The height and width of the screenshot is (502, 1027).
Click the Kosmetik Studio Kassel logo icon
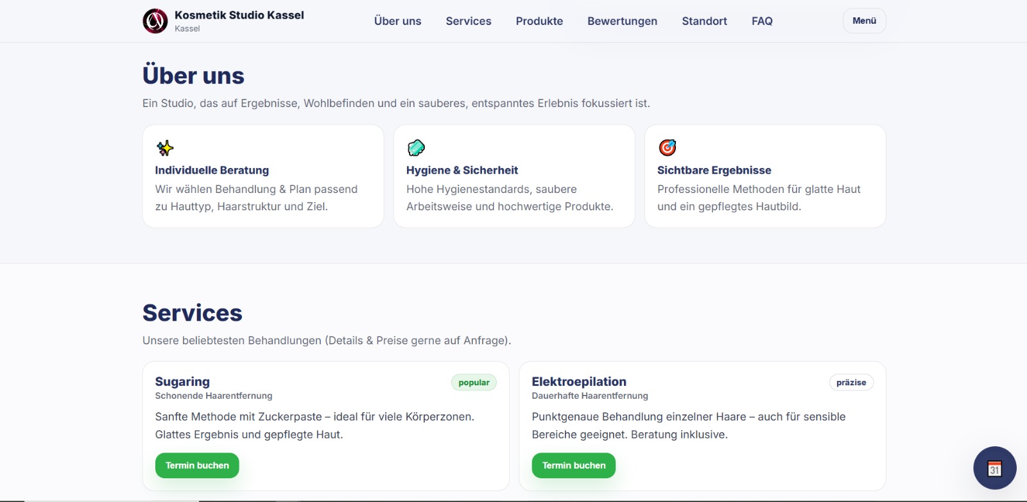click(x=155, y=21)
